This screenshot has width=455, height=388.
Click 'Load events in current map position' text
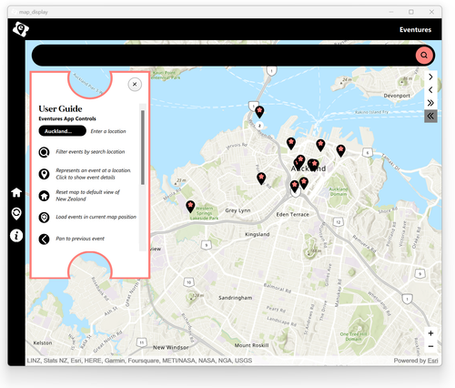(x=96, y=217)
